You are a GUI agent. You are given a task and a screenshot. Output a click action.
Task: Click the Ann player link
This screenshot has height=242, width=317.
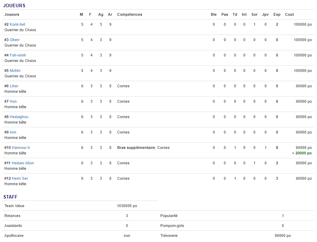click(13, 132)
